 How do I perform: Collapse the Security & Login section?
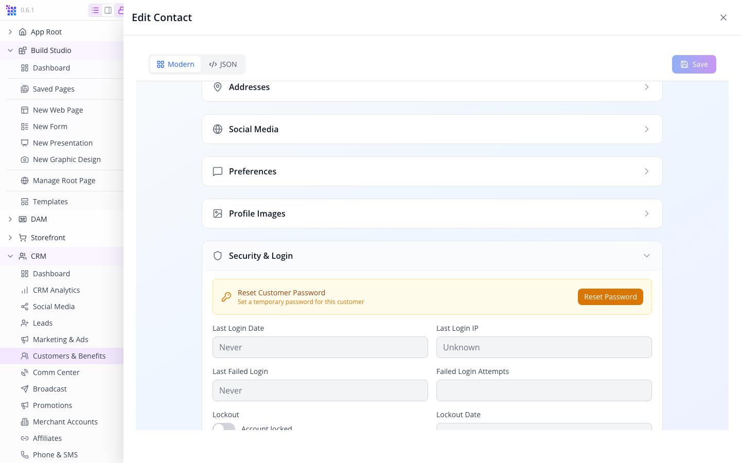[x=647, y=256]
